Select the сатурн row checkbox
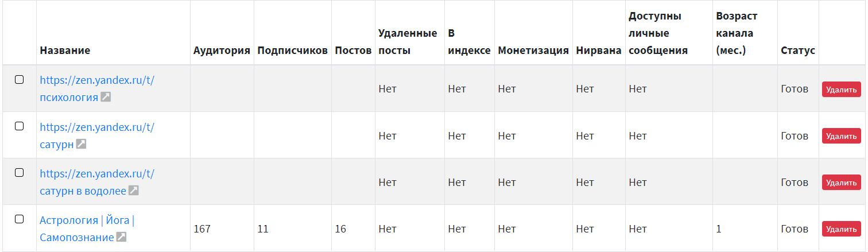Image resolution: width=868 pixels, height=252 pixels. [19, 126]
